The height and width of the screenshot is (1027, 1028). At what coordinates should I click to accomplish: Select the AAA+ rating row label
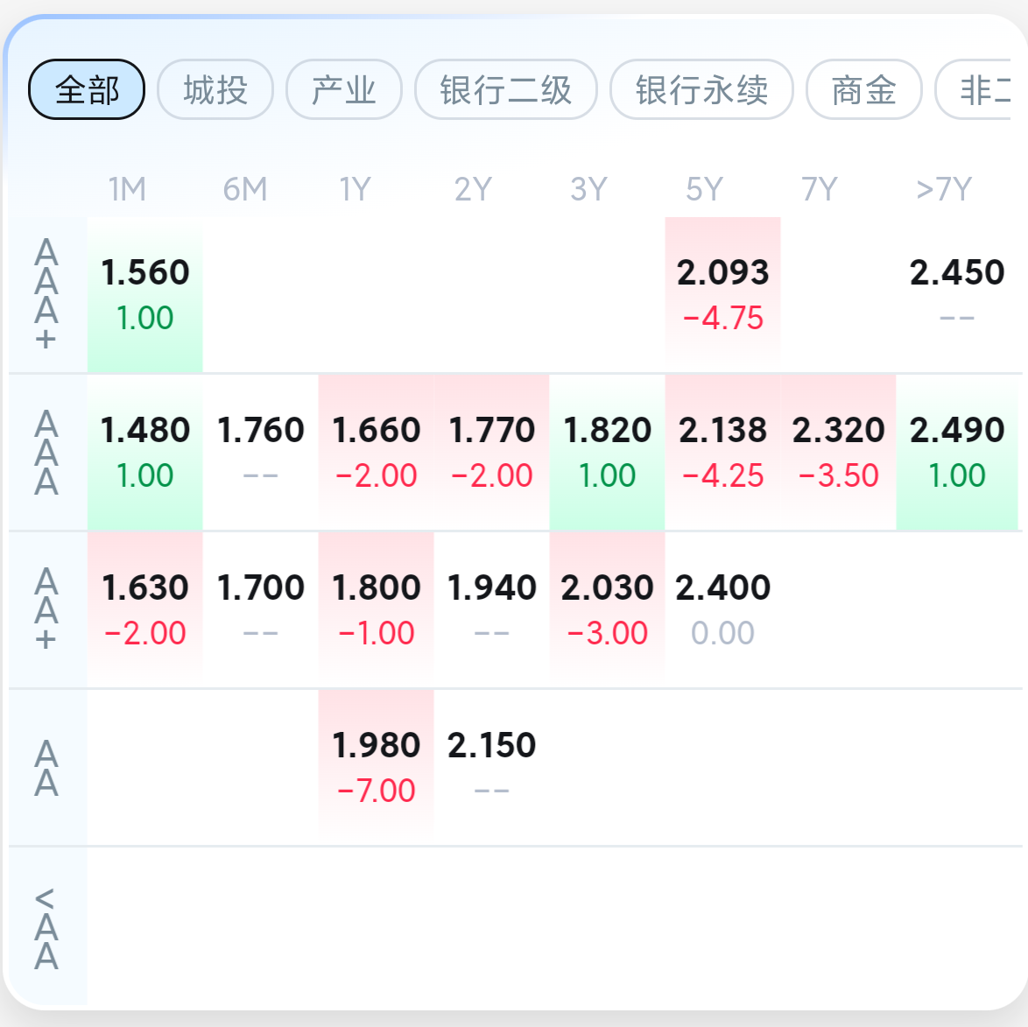[46, 294]
